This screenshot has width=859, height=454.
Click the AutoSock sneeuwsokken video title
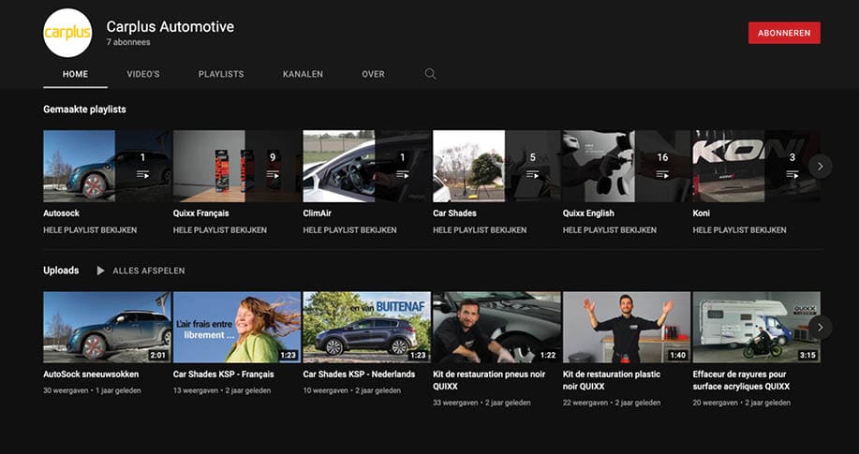(91, 374)
